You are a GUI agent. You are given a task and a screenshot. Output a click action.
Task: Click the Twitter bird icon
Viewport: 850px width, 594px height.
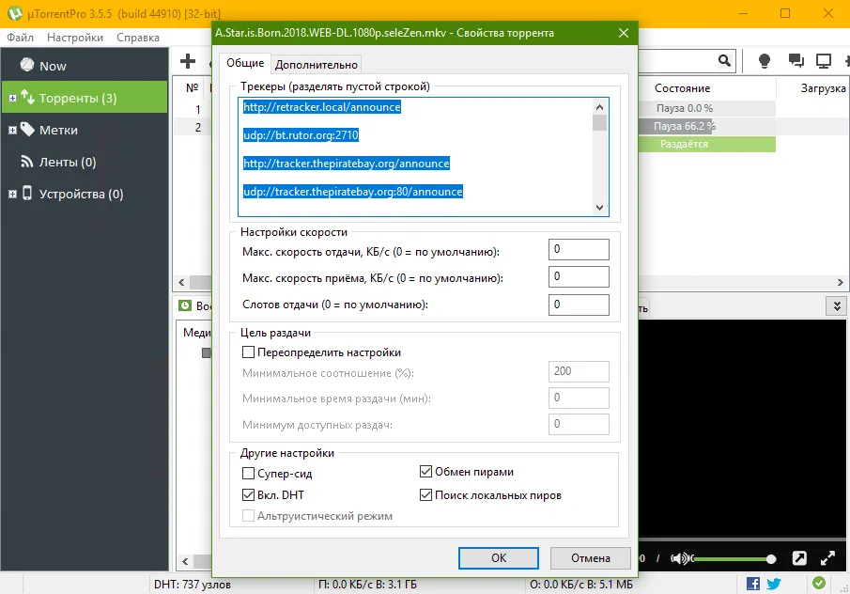click(x=774, y=584)
